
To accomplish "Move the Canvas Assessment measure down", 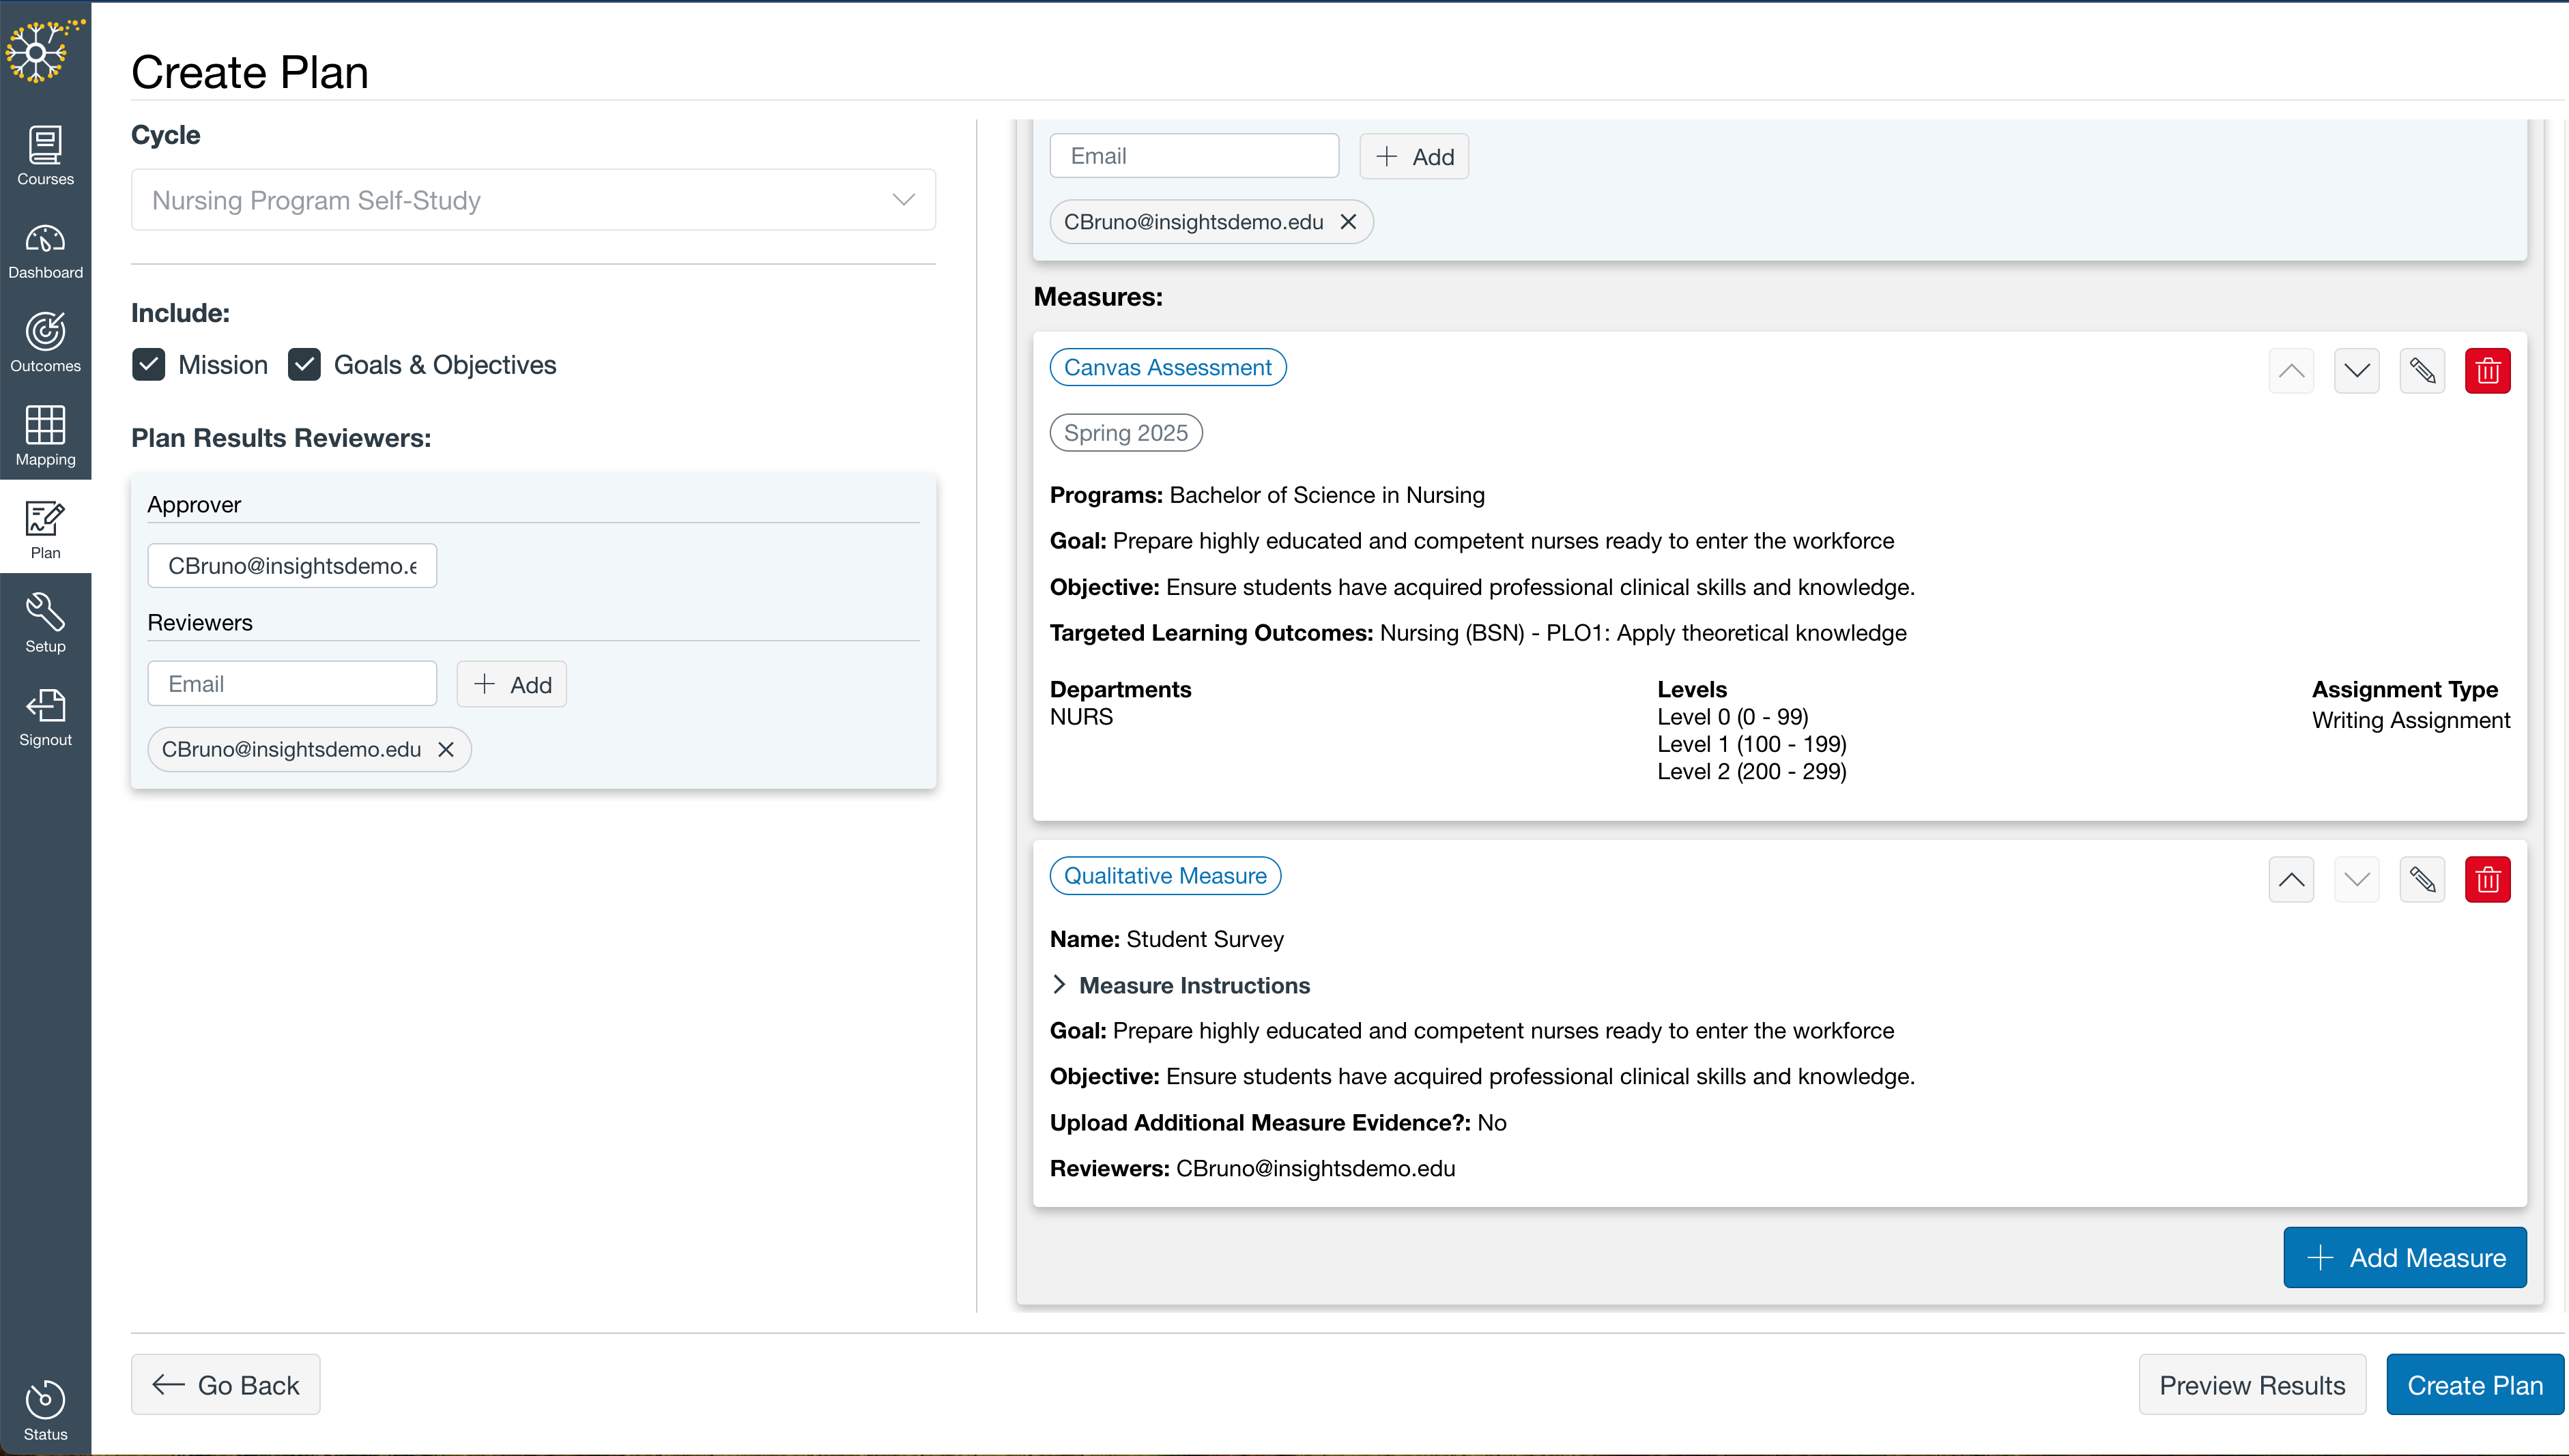I will pyautogui.click(x=2356, y=370).
